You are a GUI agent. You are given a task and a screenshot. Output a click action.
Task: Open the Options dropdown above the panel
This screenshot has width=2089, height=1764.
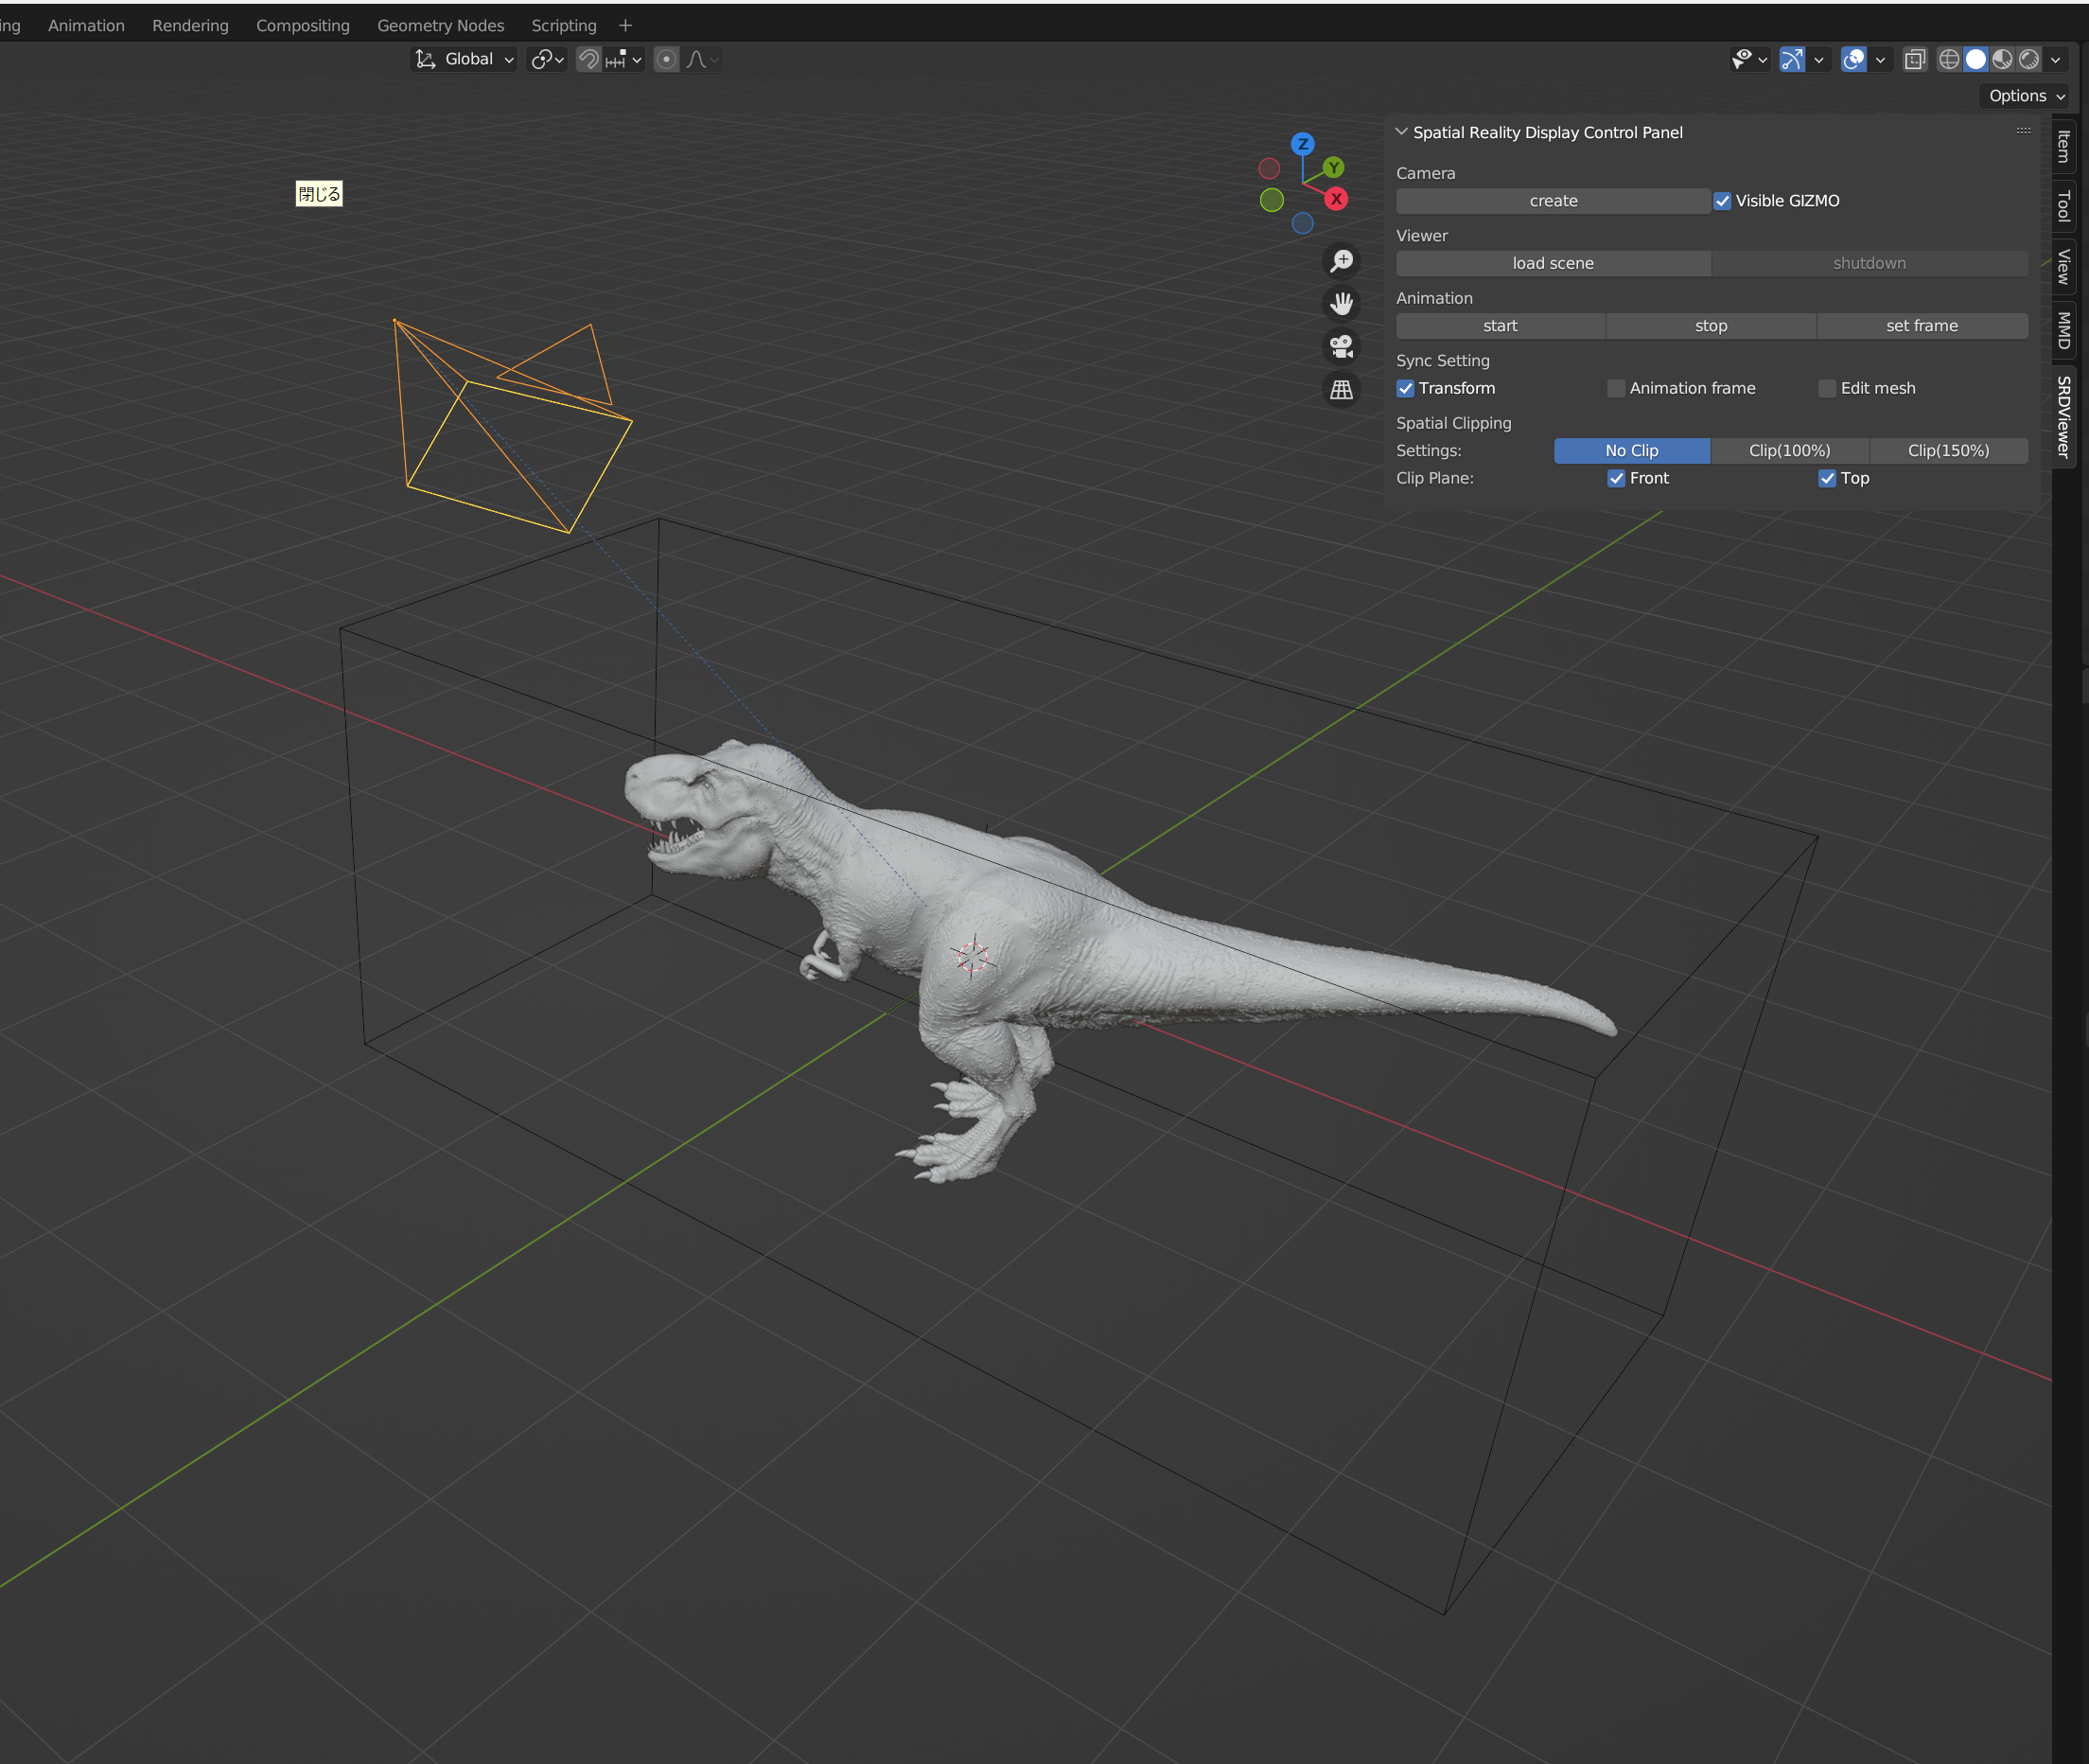point(2023,95)
